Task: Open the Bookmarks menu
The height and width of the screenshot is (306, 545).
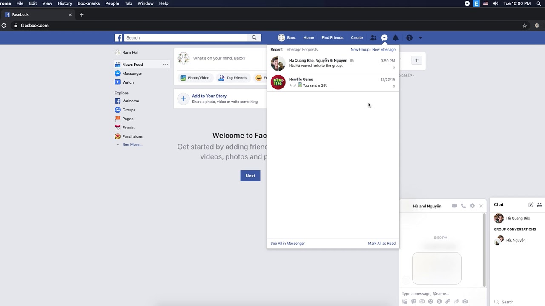Action: [x=89, y=3]
